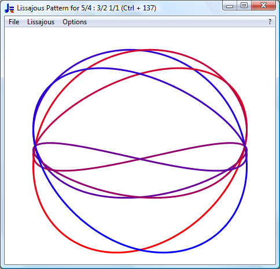280x269 pixels.
Task: Click the Lissajous app icon in title bar
Action: pyautogui.click(x=9, y=8)
